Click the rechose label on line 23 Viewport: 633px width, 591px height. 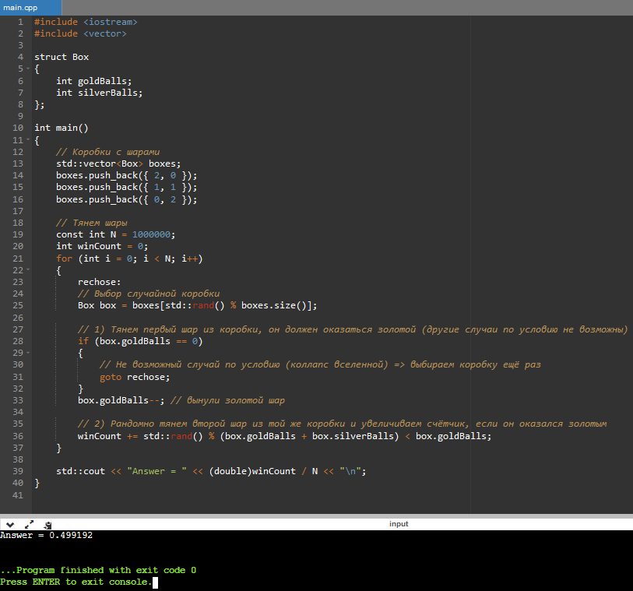99,282
